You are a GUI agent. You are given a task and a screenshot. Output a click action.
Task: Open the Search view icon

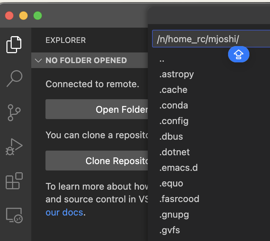click(x=14, y=78)
